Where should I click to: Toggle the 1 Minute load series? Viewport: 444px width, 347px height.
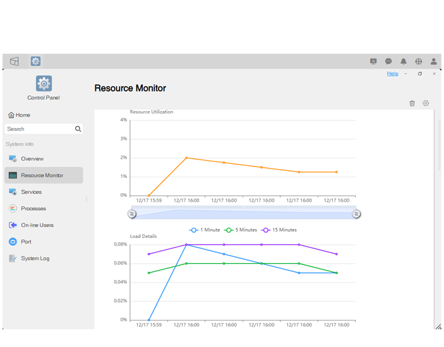click(205, 230)
